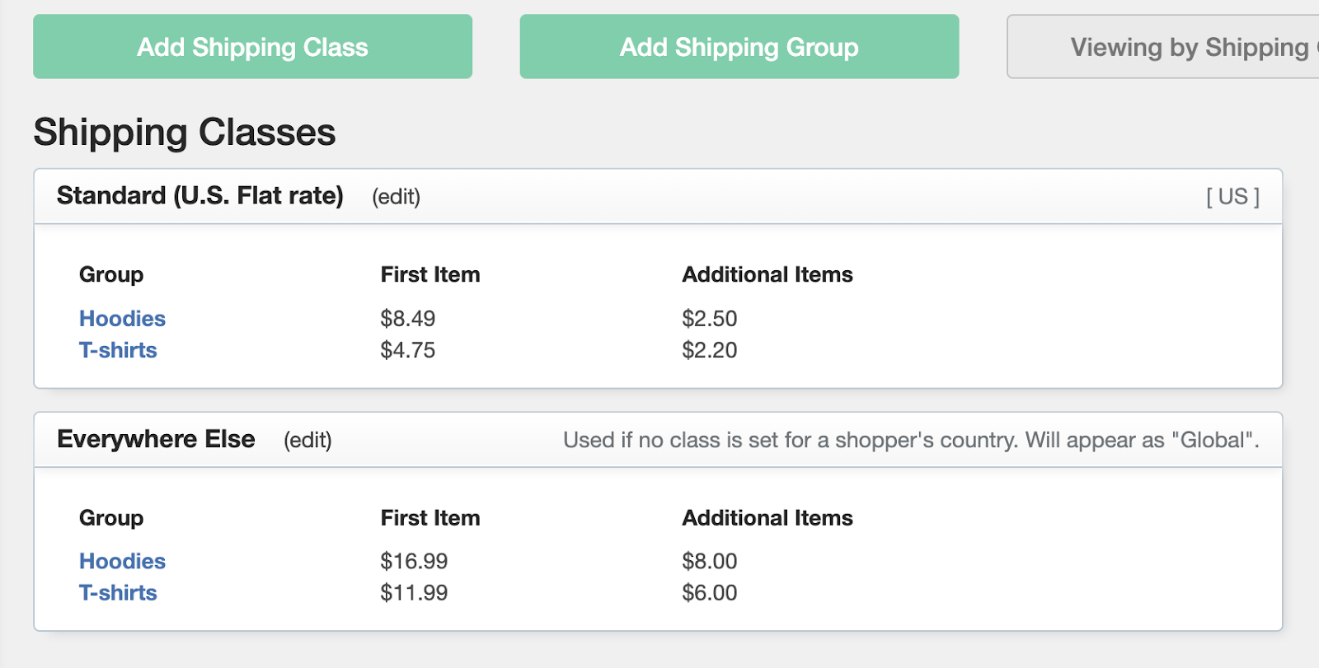
Task: Select the $8.49 first item price for Hoodies
Action: click(407, 319)
